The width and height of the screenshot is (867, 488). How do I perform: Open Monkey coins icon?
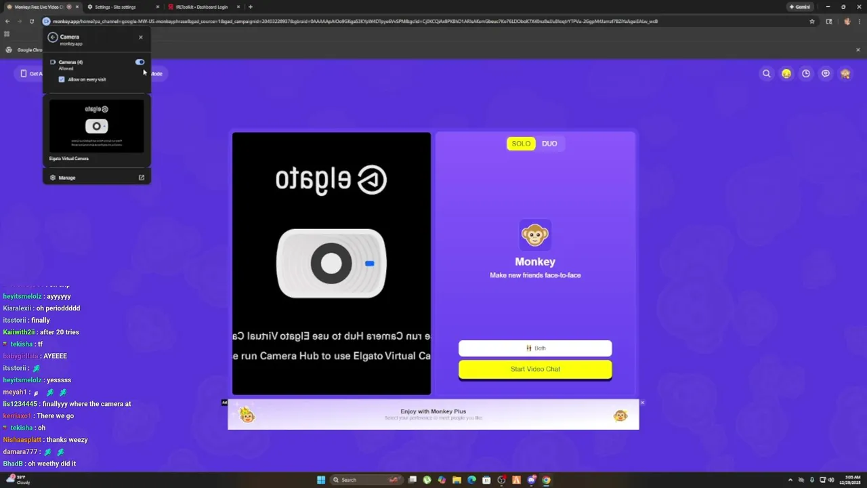pyautogui.click(x=786, y=73)
